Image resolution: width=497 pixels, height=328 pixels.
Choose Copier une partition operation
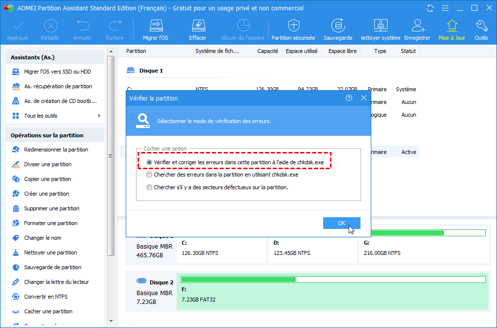point(42,179)
